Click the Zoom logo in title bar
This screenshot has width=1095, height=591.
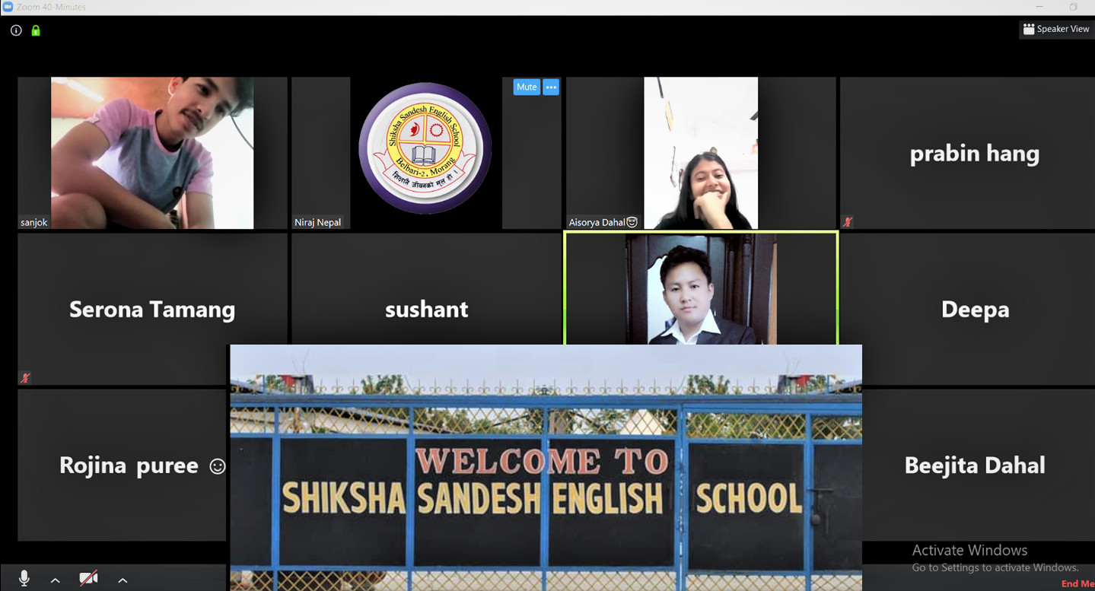8,7
